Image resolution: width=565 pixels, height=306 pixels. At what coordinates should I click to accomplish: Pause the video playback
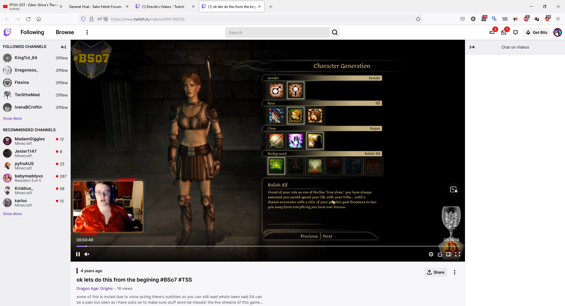[78, 254]
